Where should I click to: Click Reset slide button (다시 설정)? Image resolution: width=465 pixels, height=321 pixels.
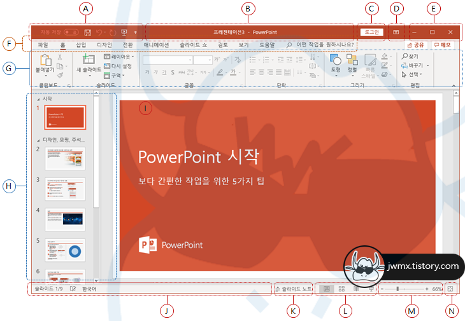pyautogui.click(x=118, y=66)
